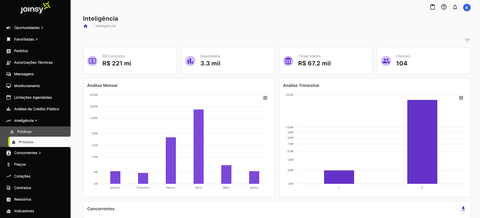Click the Abril bar in monthly chart

199,147
